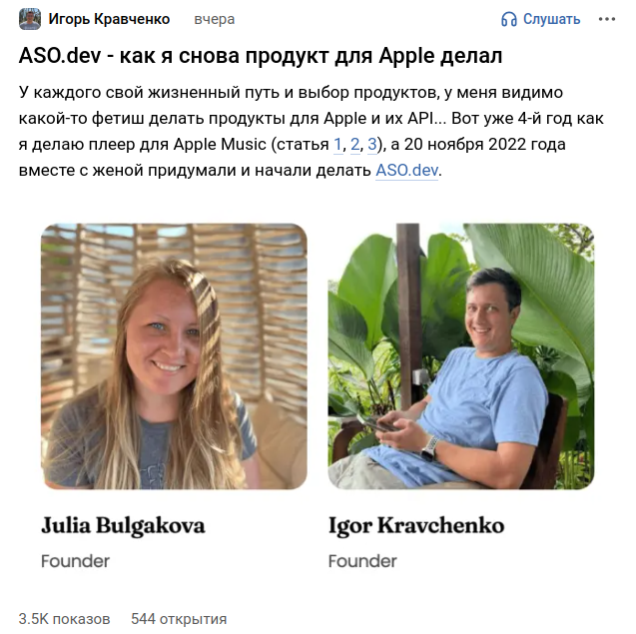Open article link 2 in the text
The width and height of the screenshot is (636, 634).
354,145
